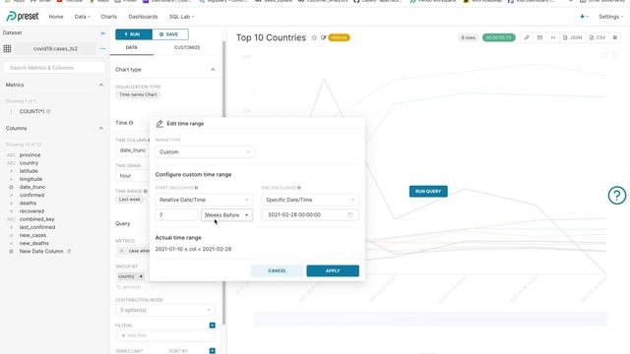Click the dataset table grid icon

[7, 48]
